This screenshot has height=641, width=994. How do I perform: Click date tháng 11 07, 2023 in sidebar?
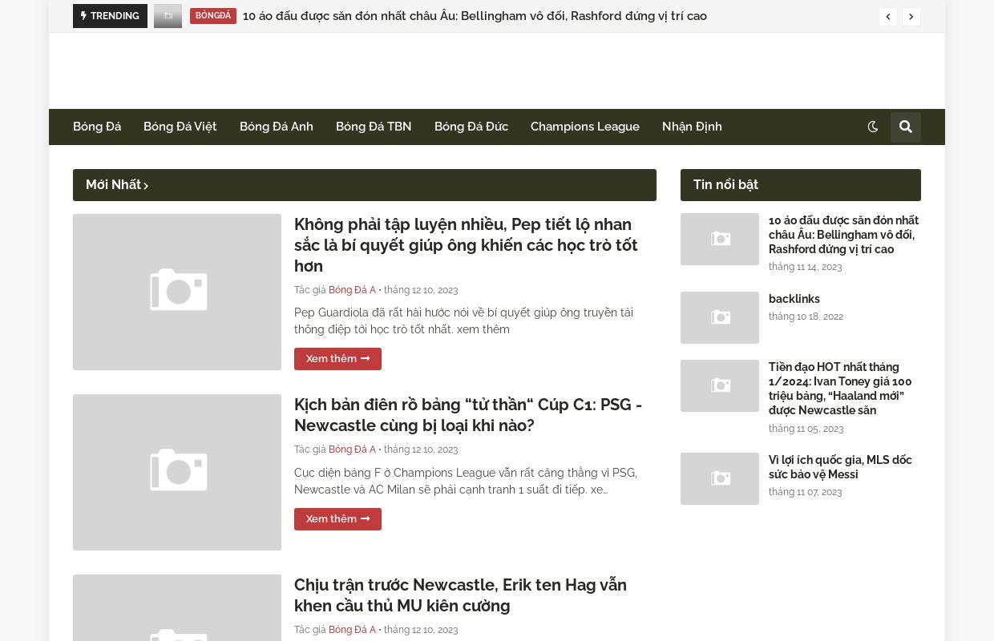[805, 492]
